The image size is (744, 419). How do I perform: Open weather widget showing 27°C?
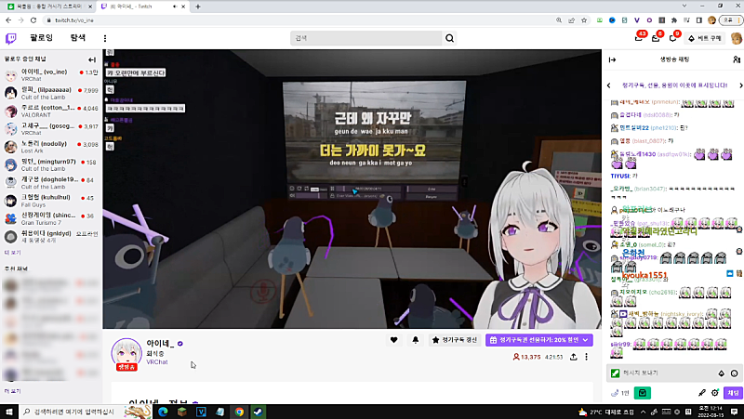point(606,412)
